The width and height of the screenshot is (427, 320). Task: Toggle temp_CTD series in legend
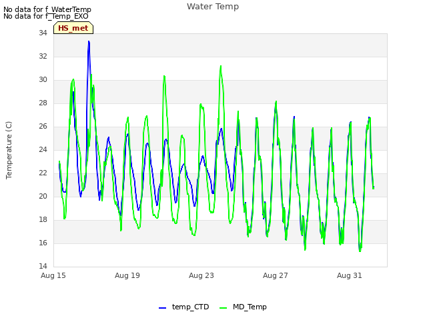[x=184, y=307]
